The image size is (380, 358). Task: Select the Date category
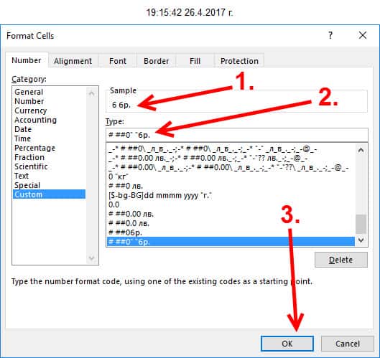pyautogui.click(x=23, y=129)
